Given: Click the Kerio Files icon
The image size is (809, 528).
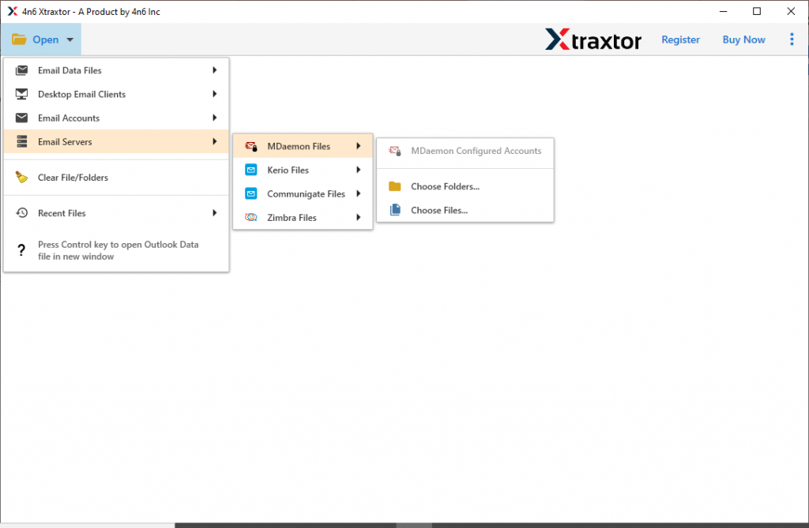Looking at the screenshot, I should 253,170.
